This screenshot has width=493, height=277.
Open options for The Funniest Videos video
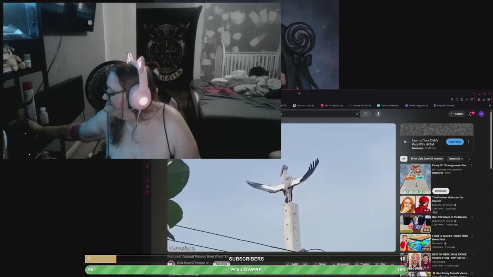click(x=472, y=198)
